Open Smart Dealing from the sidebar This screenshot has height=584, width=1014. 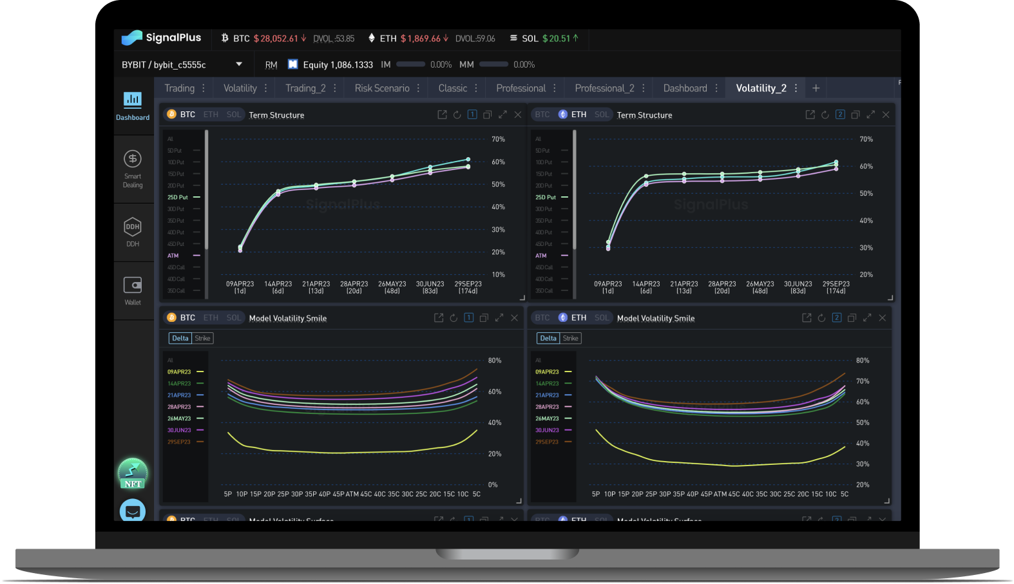coord(133,169)
